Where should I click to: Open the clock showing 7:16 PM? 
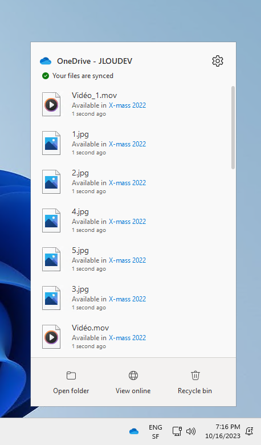tap(223, 431)
